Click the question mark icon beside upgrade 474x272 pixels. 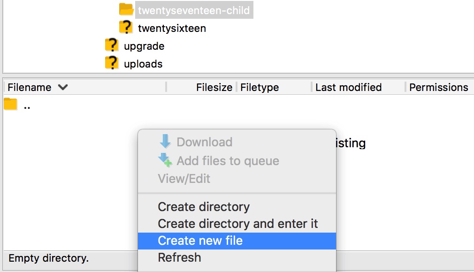[x=111, y=45]
